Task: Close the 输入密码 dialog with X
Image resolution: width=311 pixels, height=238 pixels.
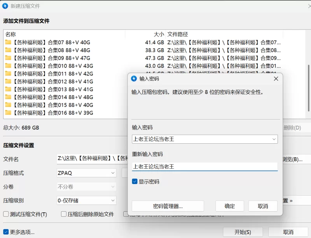Action: click(276, 78)
